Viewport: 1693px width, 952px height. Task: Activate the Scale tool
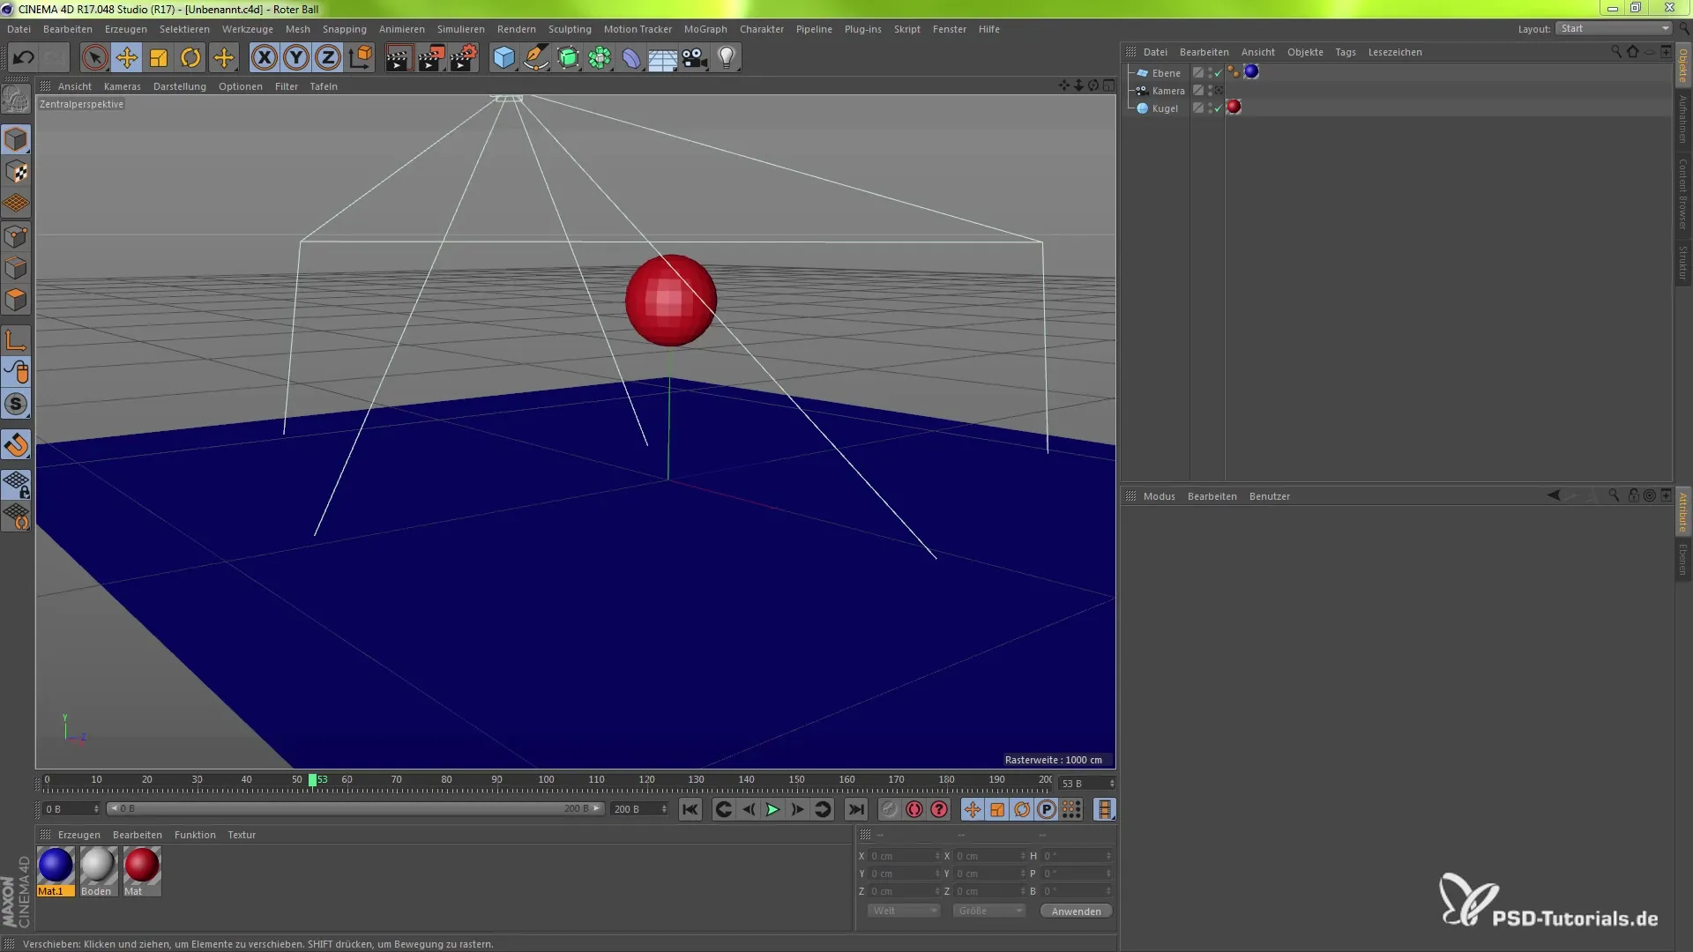point(159,58)
